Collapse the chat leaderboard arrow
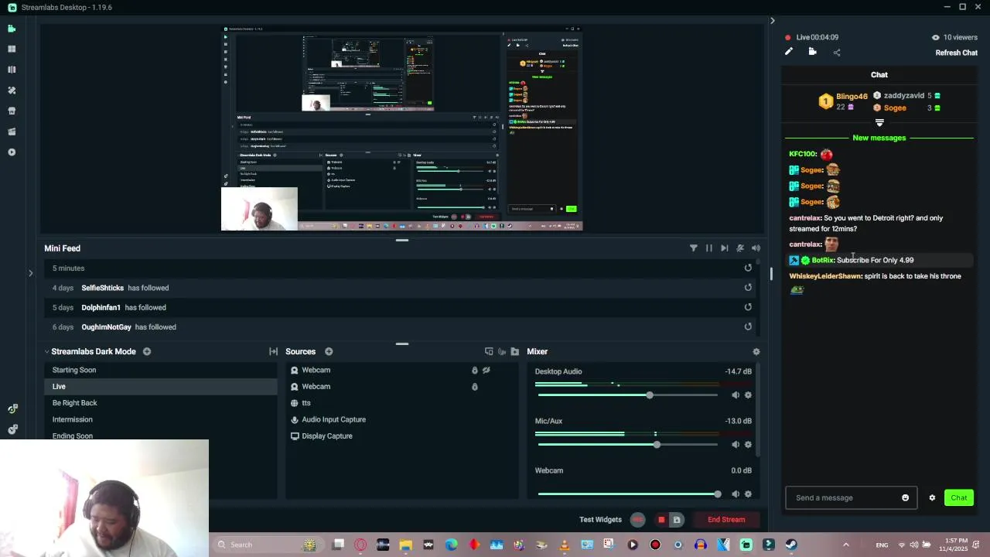This screenshot has width=990, height=557. click(879, 123)
